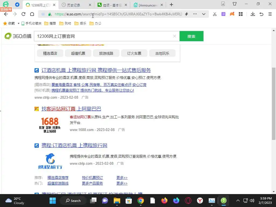The width and height of the screenshot is (276, 207).
Task: Expand the 收藏 dropdown arrow
Action: click(19, 23)
